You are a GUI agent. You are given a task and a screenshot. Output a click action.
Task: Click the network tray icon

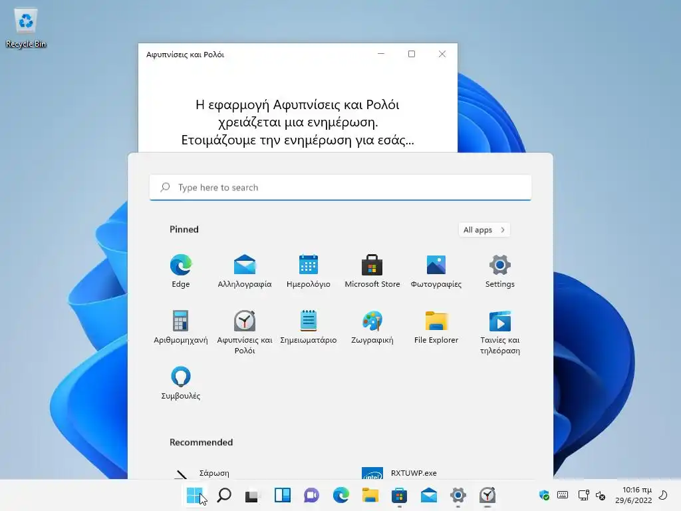point(583,495)
